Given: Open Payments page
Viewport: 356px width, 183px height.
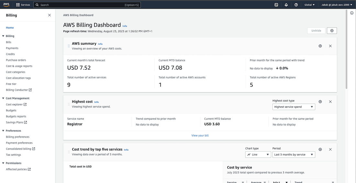Looking at the screenshot, I should 12,48.
